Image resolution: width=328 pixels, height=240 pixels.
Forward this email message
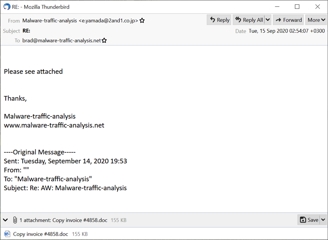(x=288, y=20)
